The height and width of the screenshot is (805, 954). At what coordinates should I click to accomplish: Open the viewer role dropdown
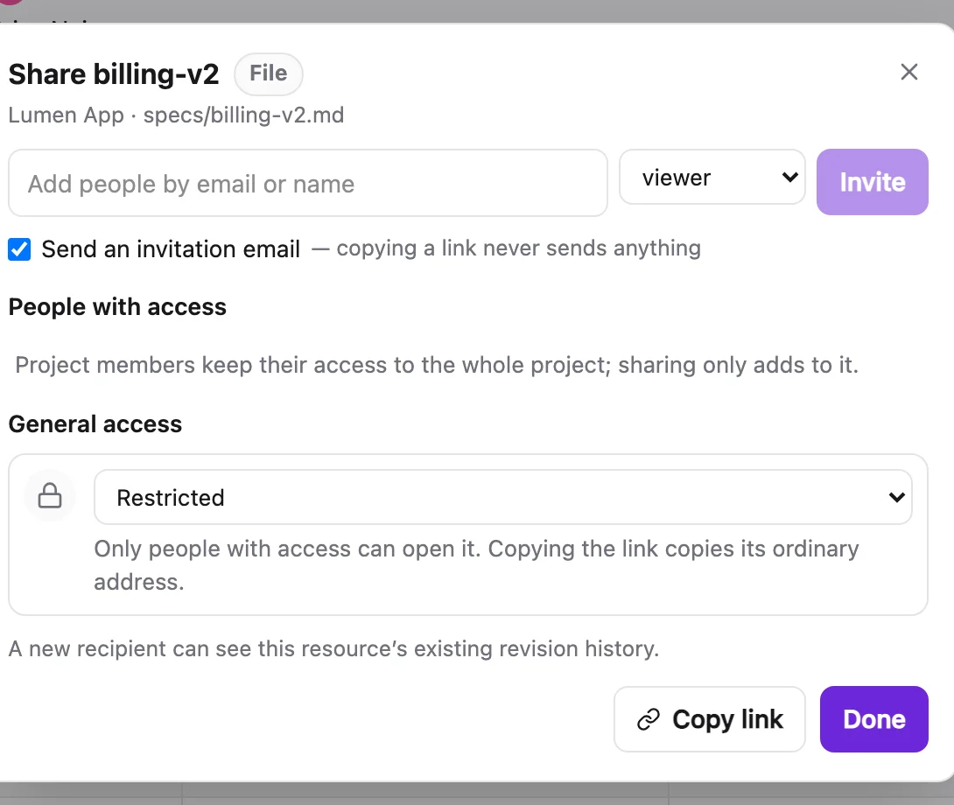point(712,177)
